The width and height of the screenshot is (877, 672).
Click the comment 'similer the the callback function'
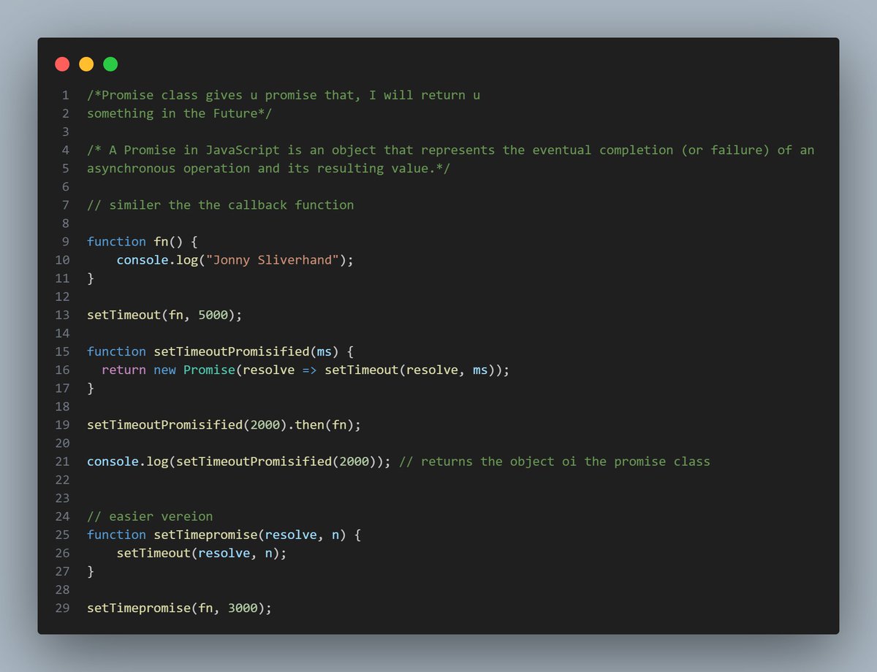click(220, 205)
